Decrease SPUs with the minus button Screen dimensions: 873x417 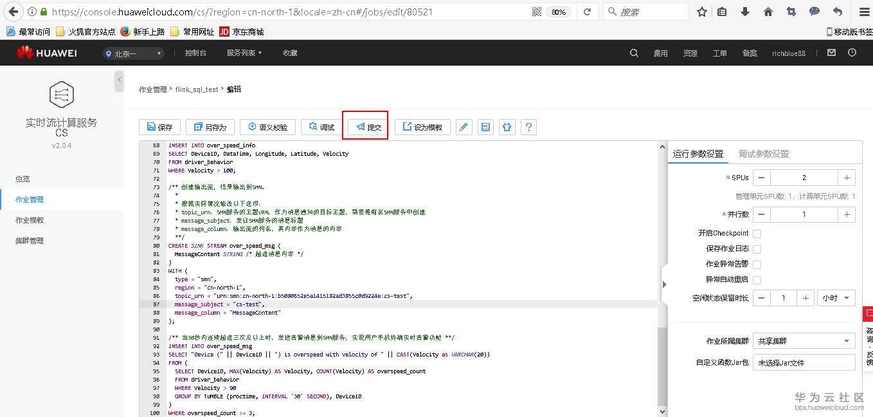point(761,178)
